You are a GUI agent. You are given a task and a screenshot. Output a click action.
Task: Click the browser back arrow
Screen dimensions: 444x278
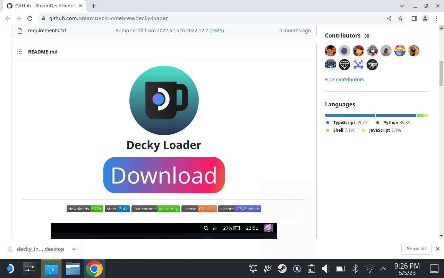[8, 18]
